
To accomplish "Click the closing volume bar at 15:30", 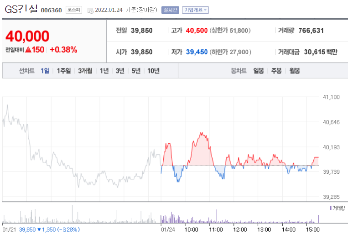I will (318, 219).
